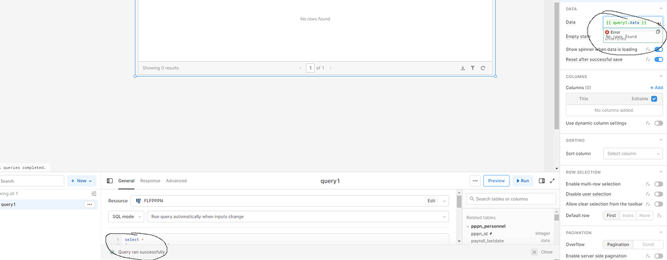Close the query status bar with X

click(534, 252)
